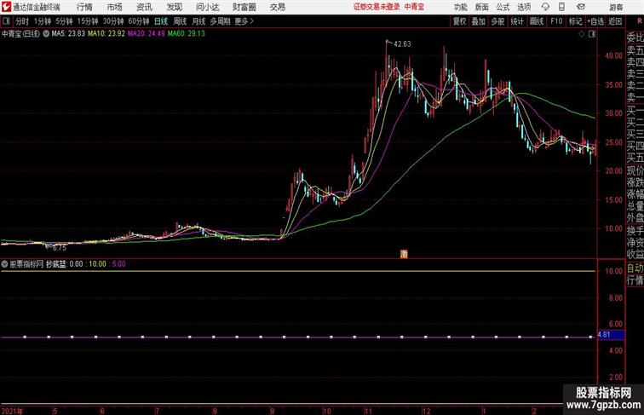Click the MA20: 24.49 value
This screenshot has width=644, height=415.
pyautogui.click(x=147, y=34)
